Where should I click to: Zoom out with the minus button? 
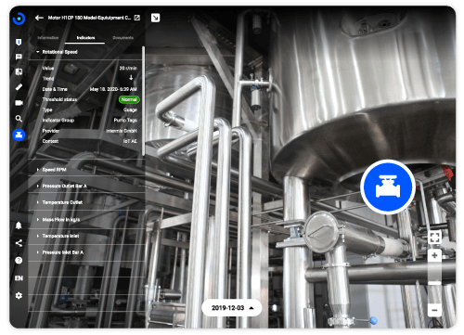434,310
